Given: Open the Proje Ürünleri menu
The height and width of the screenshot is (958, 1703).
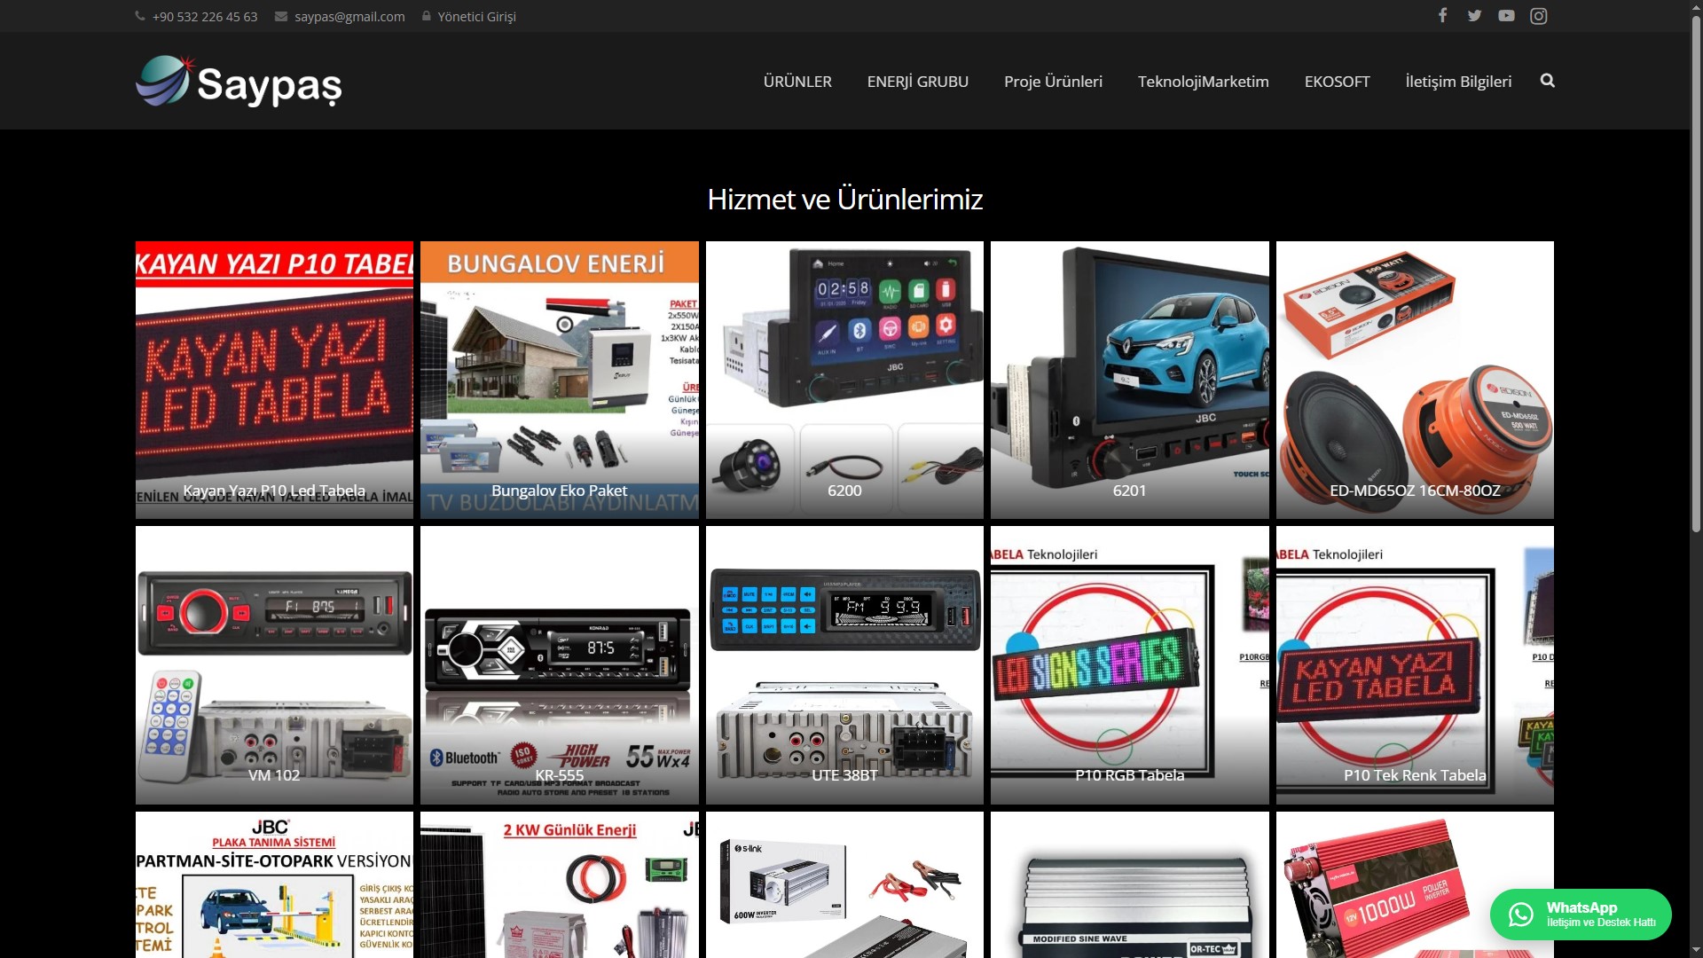Looking at the screenshot, I should [x=1053, y=82].
